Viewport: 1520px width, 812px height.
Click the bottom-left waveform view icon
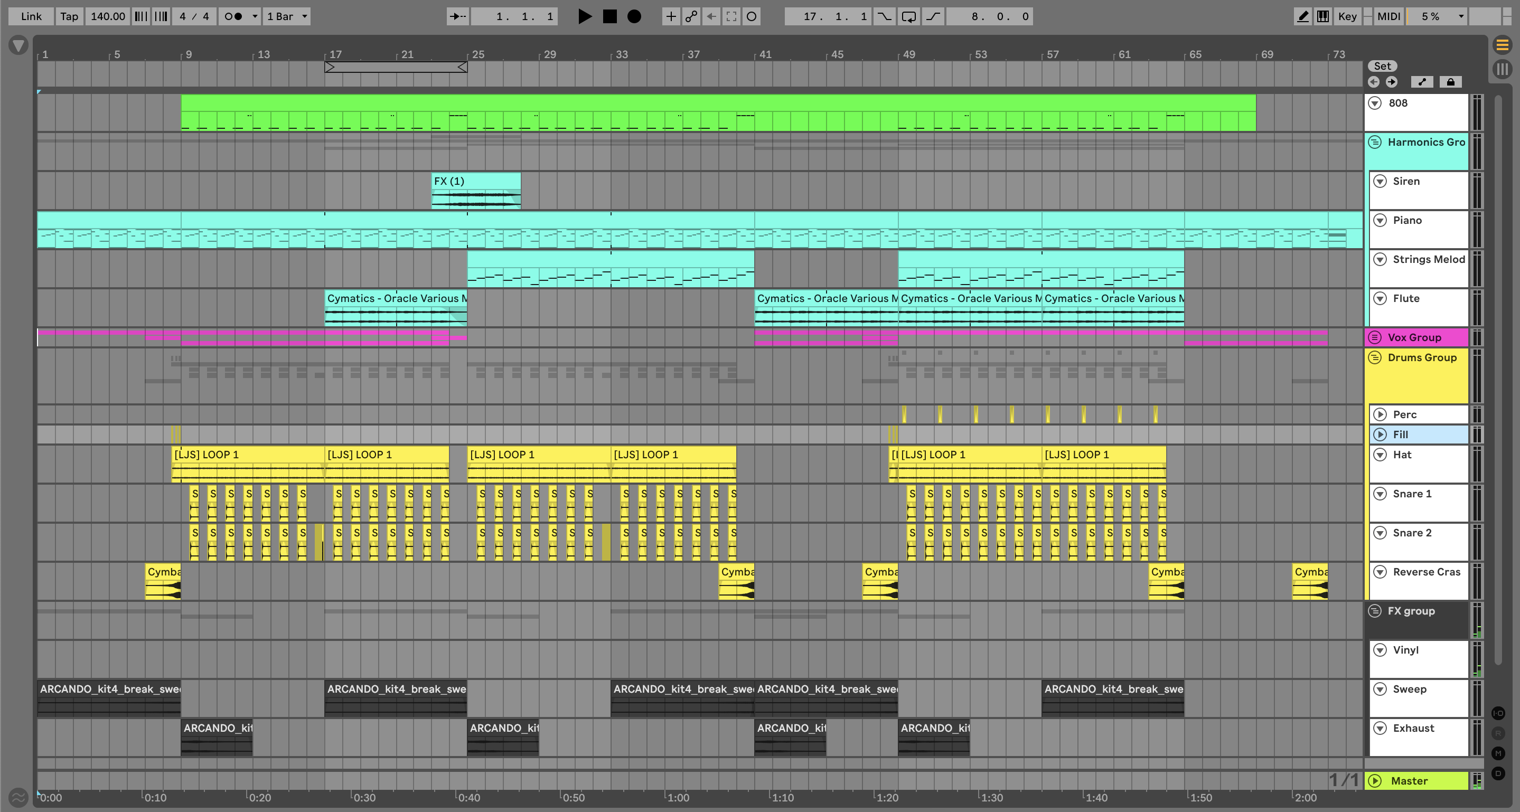(18, 798)
